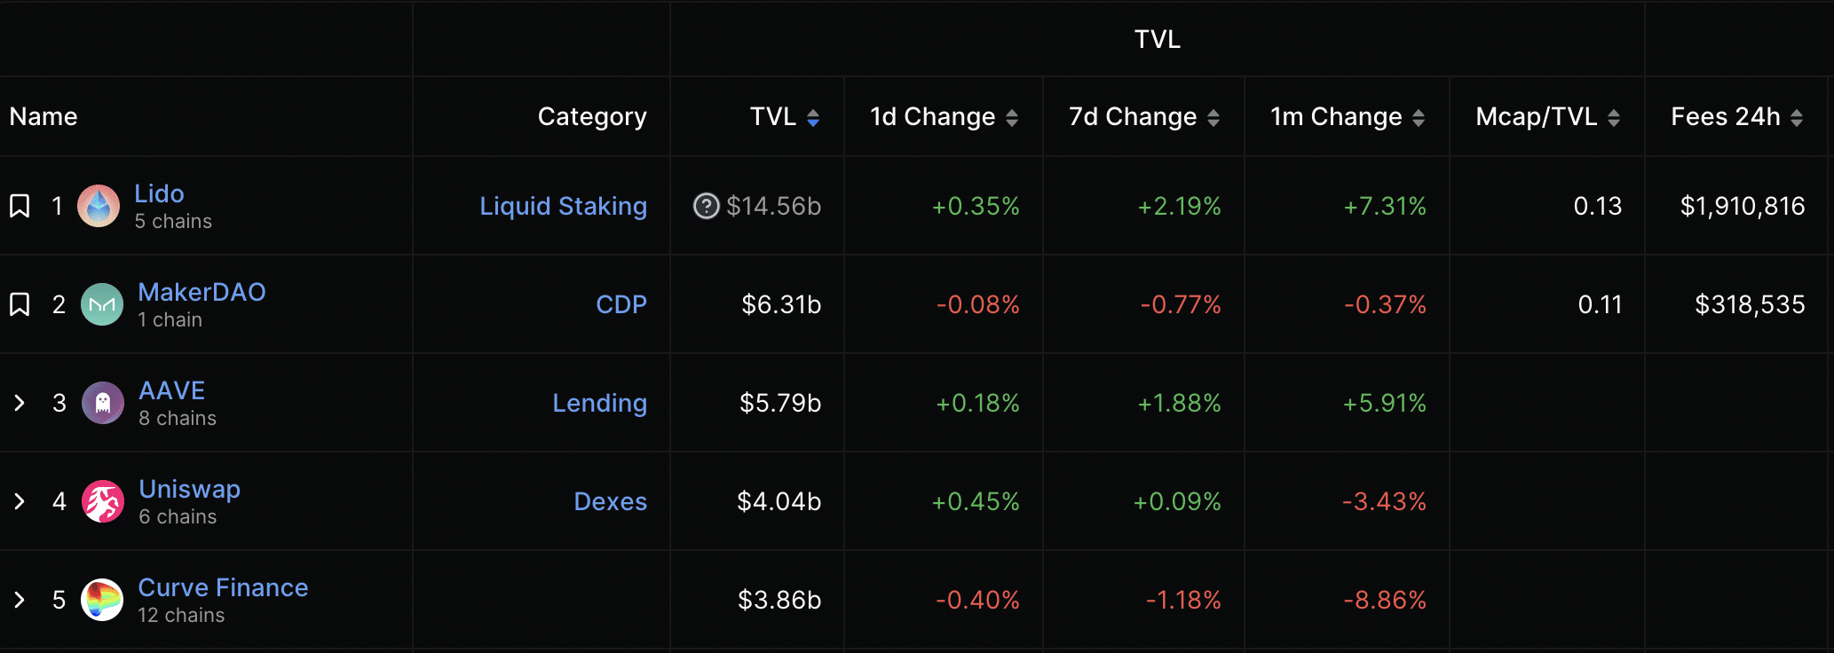Click the question mark icon beside Lido TVL

(706, 207)
